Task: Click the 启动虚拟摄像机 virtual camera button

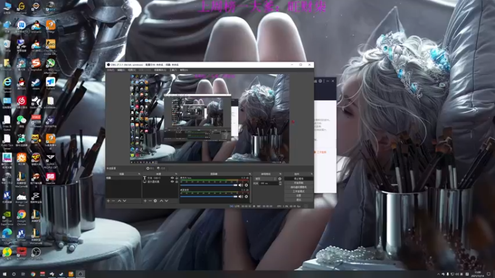Action: [x=299, y=187]
